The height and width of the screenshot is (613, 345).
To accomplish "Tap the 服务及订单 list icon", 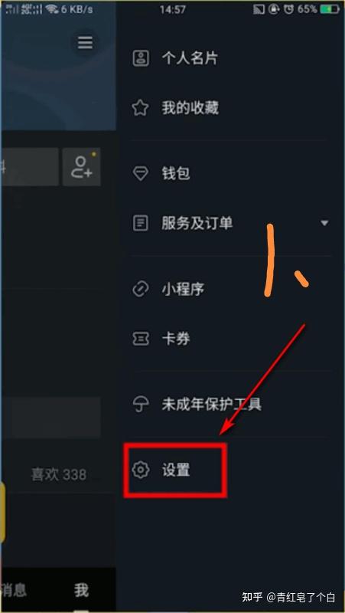I will [x=141, y=223].
